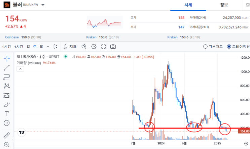
Task: Open the 지표 indicators menu
Action: 70,47
